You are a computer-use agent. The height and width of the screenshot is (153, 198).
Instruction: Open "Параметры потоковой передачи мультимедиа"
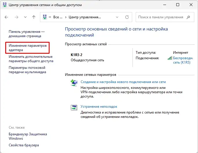tap(27, 70)
